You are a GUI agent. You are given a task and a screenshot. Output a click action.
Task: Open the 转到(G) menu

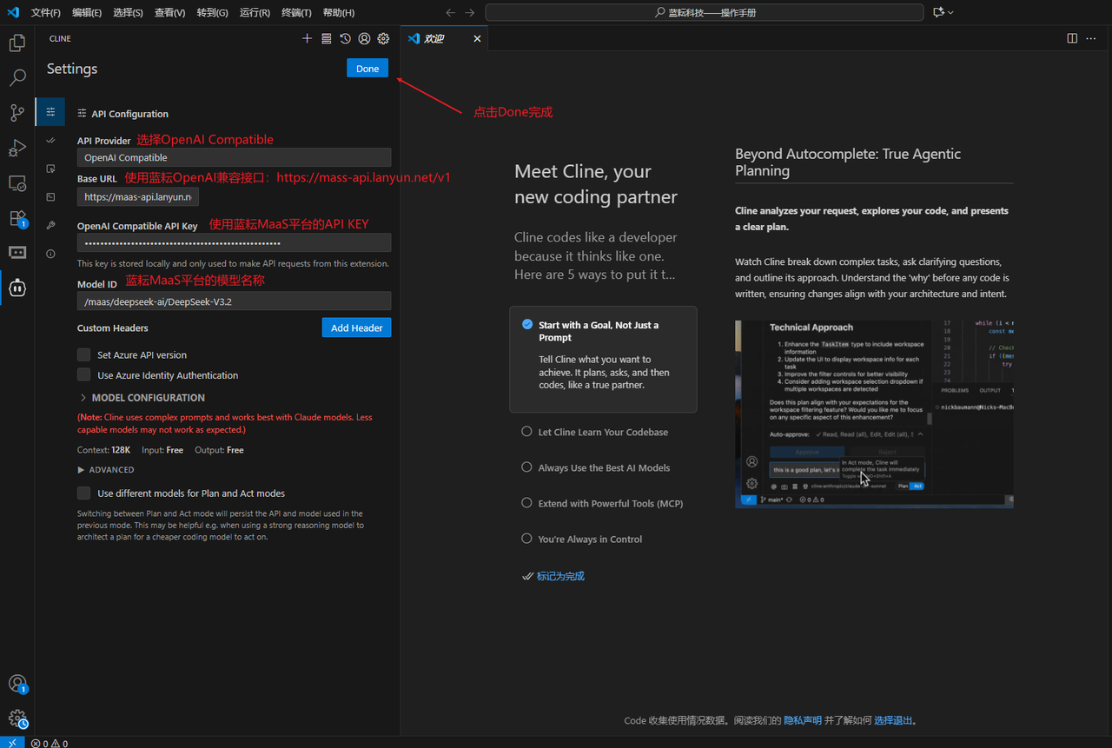coord(212,12)
